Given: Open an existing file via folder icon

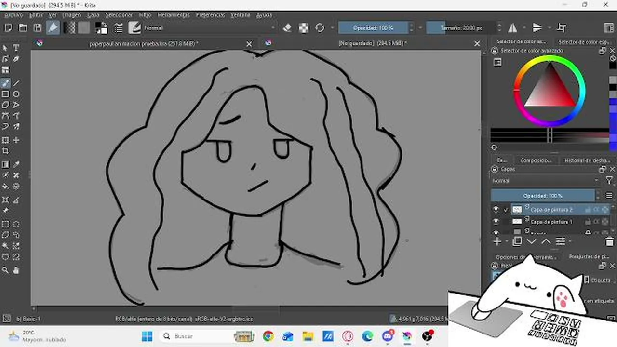Looking at the screenshot, I should 23,28.
